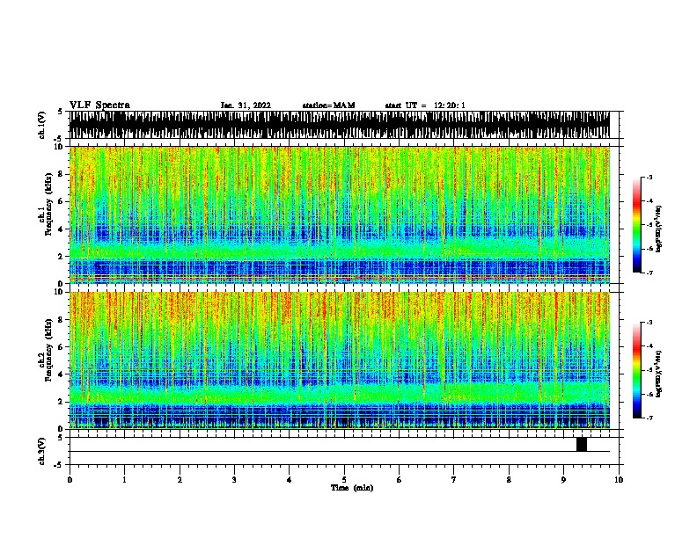Click the ch.1 spectrogram image
The image size is (697, 538).
340,214
